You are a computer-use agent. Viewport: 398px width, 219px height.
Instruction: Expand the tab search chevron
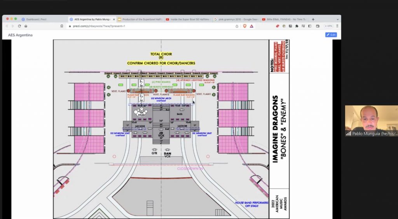click(x=337, y=19)
